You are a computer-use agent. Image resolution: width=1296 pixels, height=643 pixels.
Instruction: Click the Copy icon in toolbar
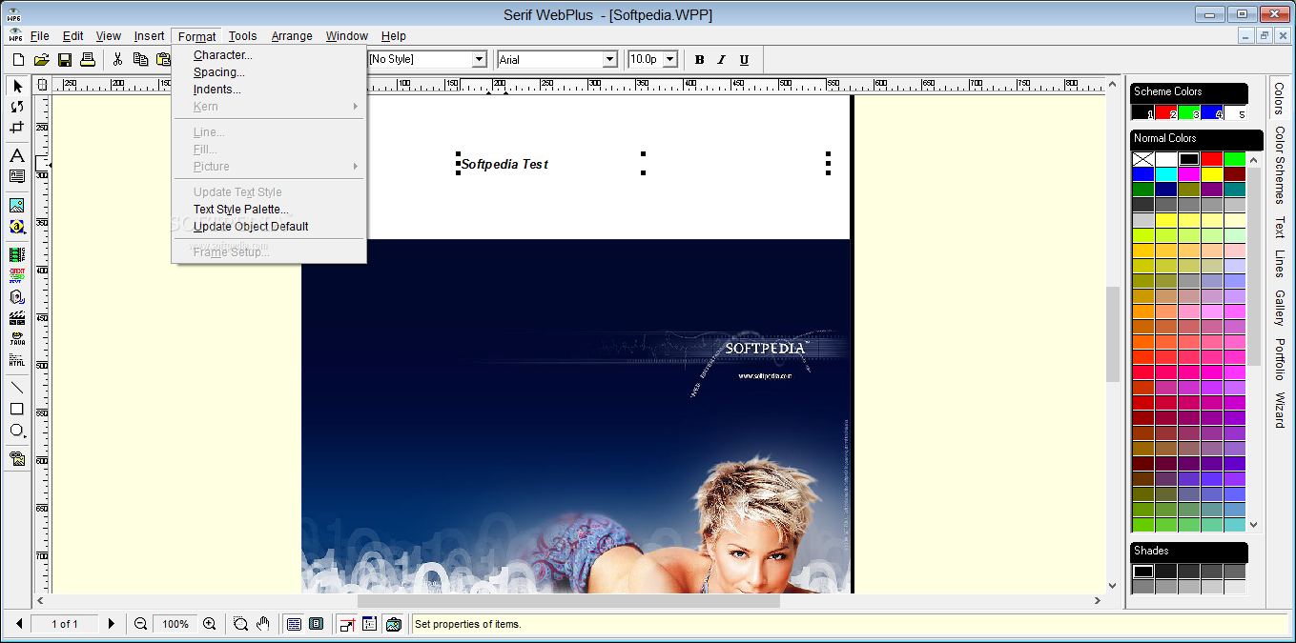pos(141,59)
